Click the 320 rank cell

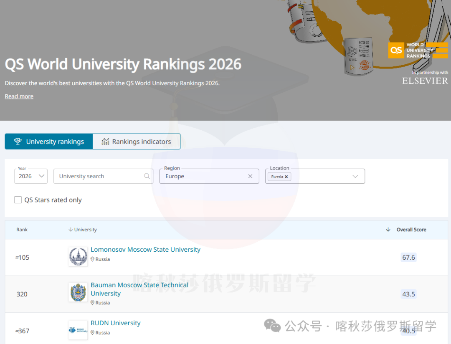pyautogui.click(x=22, y=294)
